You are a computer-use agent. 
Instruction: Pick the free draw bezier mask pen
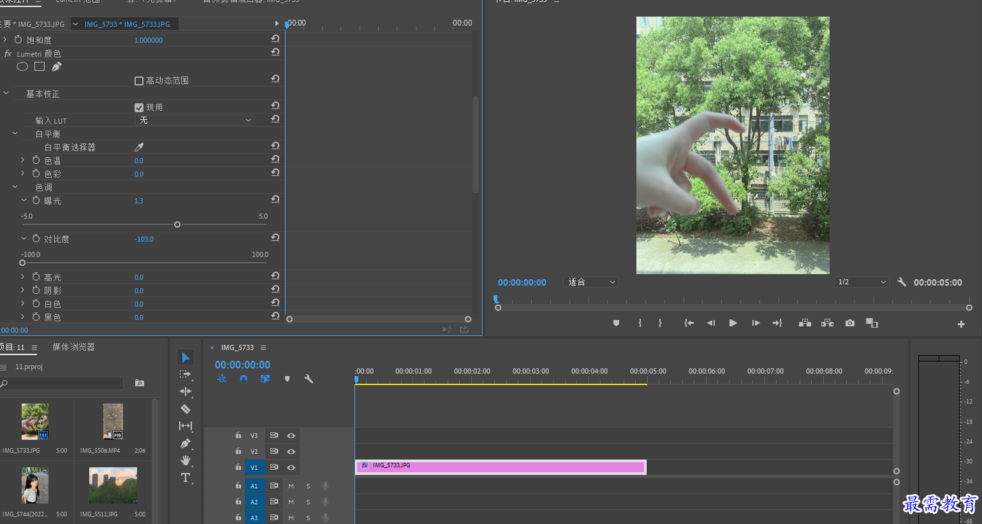click(57, 66)
